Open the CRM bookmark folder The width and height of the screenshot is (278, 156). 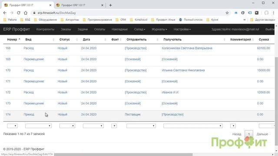pyautogui.click(x=121, y=20)
